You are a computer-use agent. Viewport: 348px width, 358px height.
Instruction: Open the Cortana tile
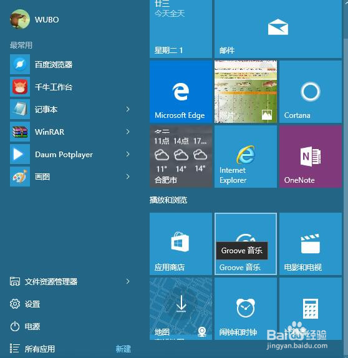click(311, 92)
